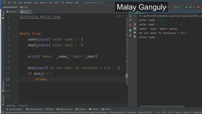Click the warnings indicator in editor corner
Screen dimensions: 202x114
click(x=119, y=16)
